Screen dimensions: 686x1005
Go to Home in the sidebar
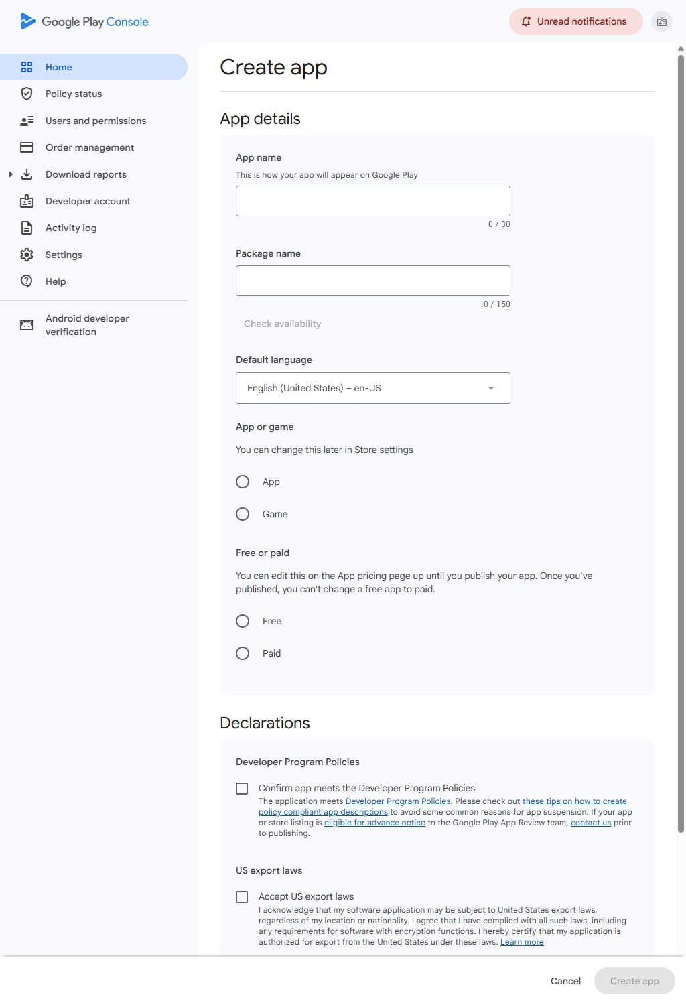point(94,67)
